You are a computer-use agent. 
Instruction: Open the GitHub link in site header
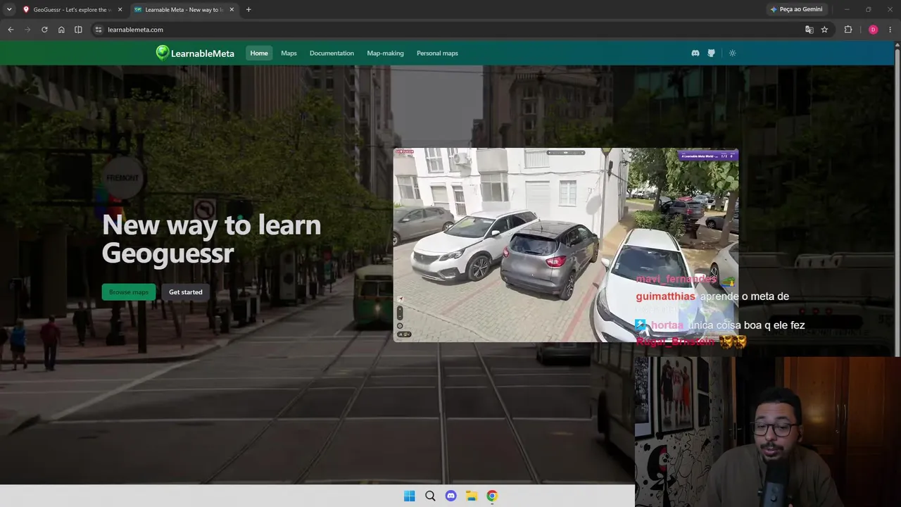(711, 53)
